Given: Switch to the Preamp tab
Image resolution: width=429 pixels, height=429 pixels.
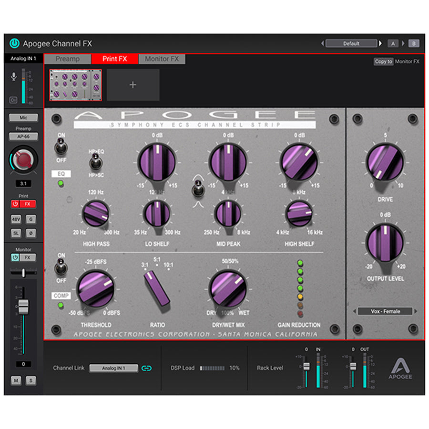Looking at the screenshot, I should pyautogui.click(x=69, y=59).
